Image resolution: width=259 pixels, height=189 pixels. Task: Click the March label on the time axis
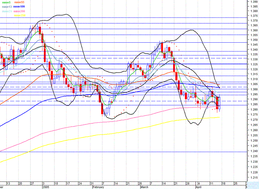pyautogui.click(x=144, y=187)
